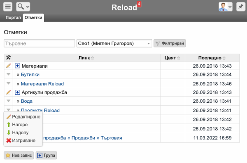Click the Материали group name

point(35,66)
